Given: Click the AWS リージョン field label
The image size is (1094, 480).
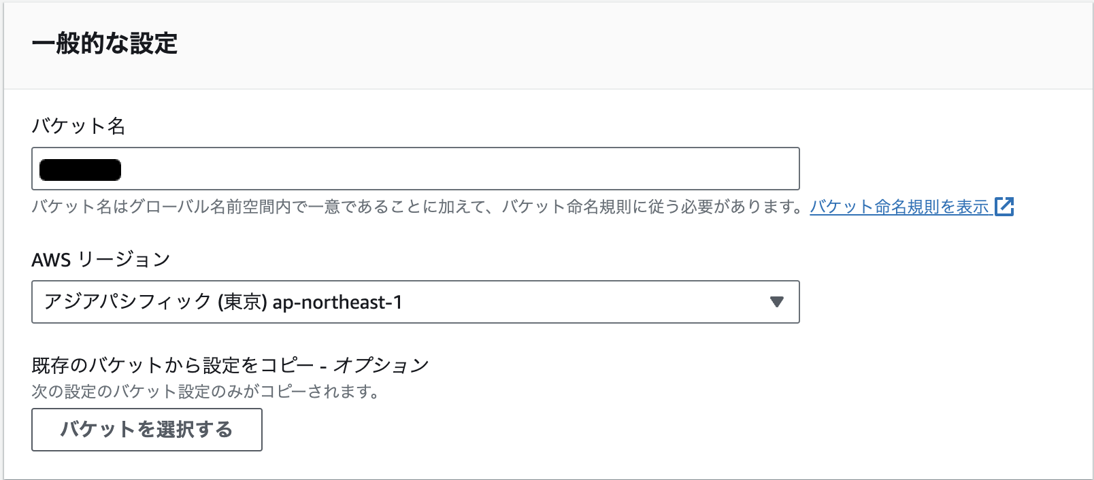Looking at the screenshot, I should [101, 260].
